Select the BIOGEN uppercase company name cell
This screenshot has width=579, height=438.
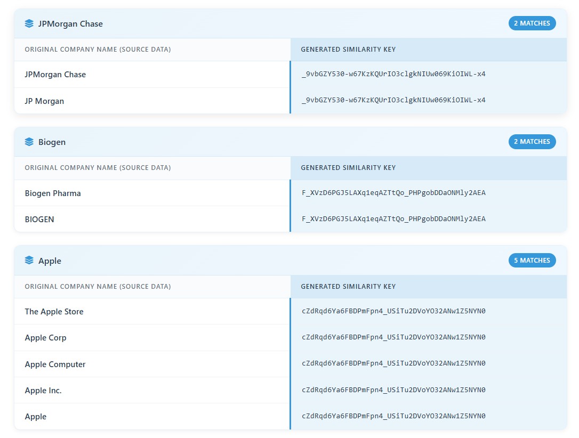point(152,219)
